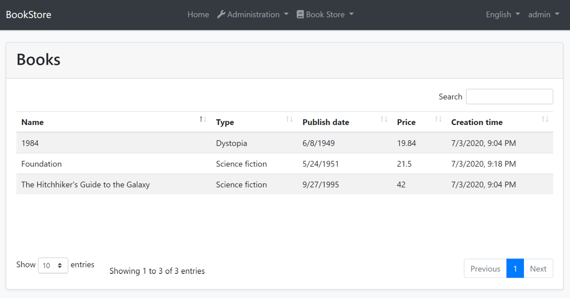Click the wrench icon beside Administration
Viewport: 570px width, 298px height.
click(x=221, y=14)
